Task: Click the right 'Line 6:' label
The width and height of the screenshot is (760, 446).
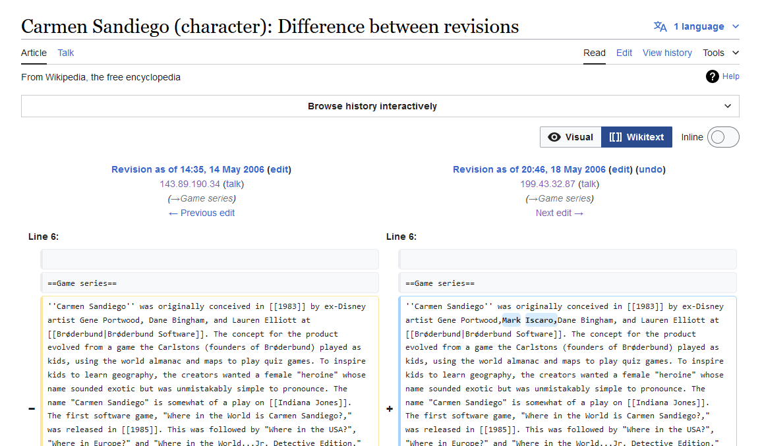Action: (401, 237)
